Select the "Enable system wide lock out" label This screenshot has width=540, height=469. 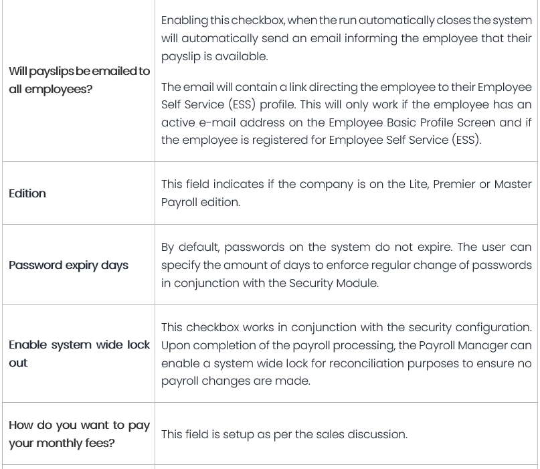(79, 353)
